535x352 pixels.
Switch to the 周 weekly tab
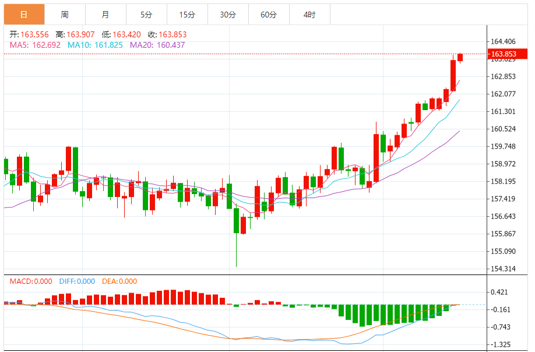tap(65, 15)
